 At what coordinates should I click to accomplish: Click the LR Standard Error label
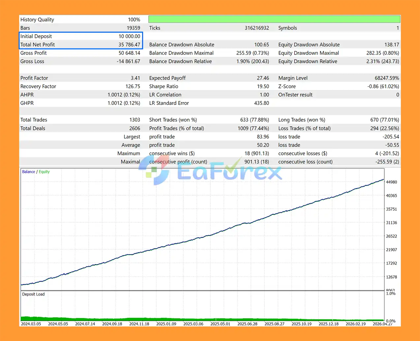tap(169, 103)
